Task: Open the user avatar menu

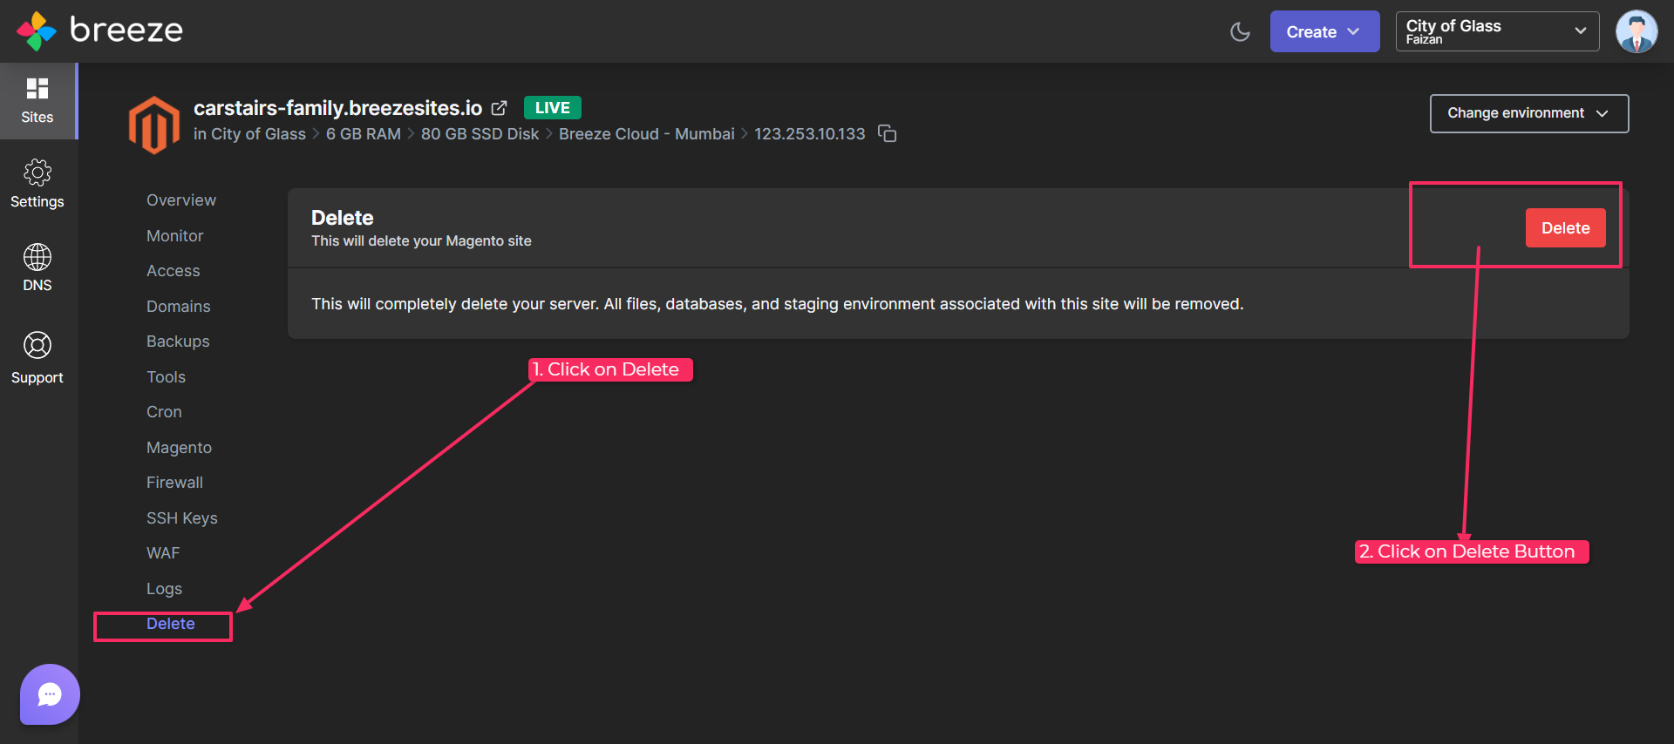Action: tap(1637, 31)
